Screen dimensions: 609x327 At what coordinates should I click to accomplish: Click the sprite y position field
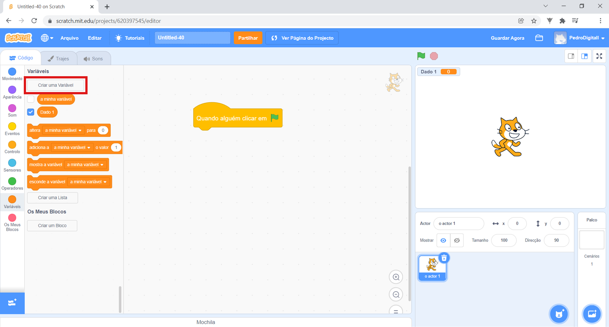click(x=560, y=224)
